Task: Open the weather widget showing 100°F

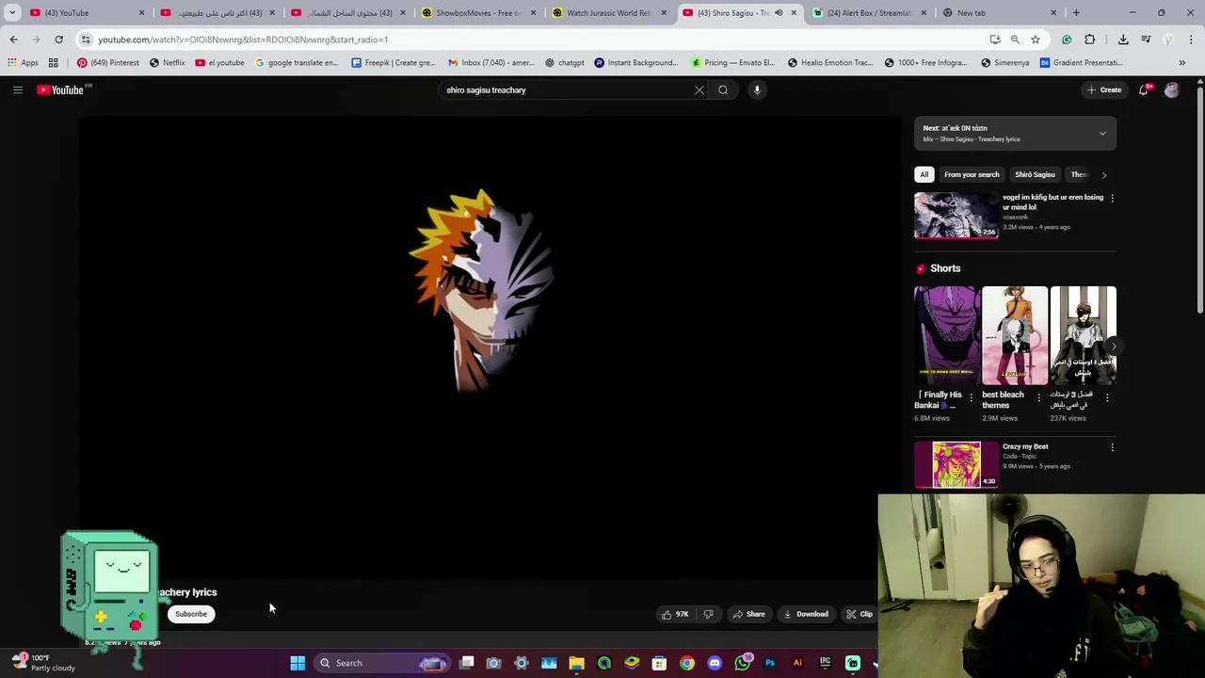Action: coord(42,663)
